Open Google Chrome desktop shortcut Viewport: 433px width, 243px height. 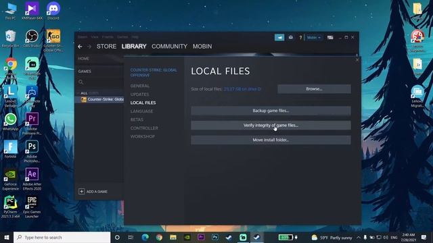pyautogui.click(x=11, y=68)
